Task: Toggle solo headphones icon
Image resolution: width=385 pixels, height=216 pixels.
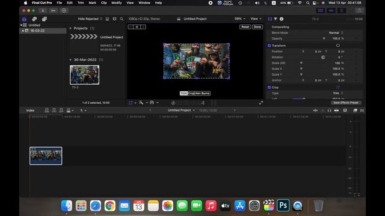Action: pyautogui.click(x=329, y=110)
